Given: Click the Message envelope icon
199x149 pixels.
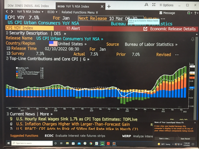Looking at the screenshot, I should 161,13.
